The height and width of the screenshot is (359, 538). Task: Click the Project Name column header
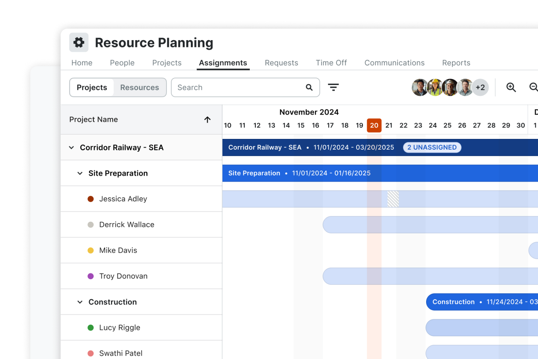coord(141,120)
